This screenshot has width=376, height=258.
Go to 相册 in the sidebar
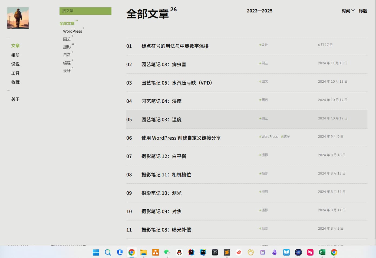[15, 55]
